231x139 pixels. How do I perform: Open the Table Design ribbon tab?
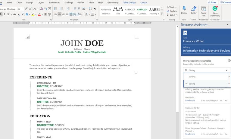tap(129, 2)
